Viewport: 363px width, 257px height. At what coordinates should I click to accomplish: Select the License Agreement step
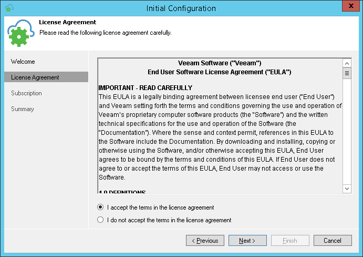click(46, 77)
